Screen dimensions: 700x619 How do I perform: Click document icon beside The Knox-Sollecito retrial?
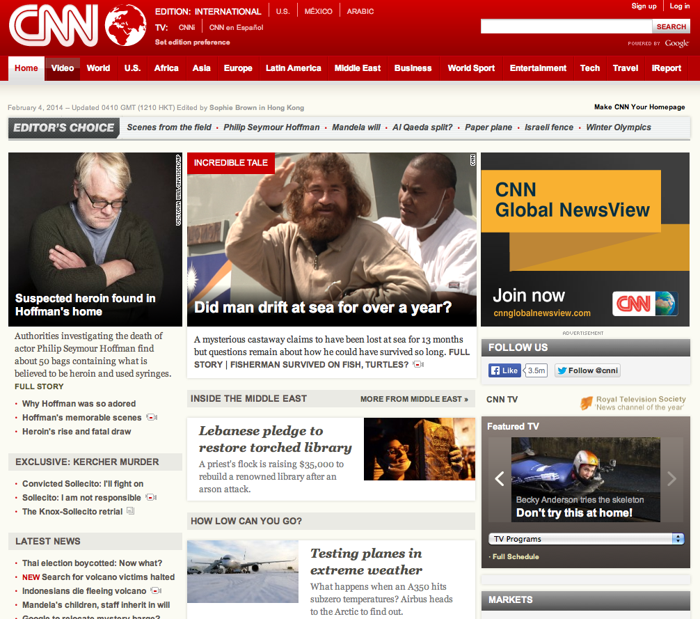pyautogui.click(x=130, y=510)
